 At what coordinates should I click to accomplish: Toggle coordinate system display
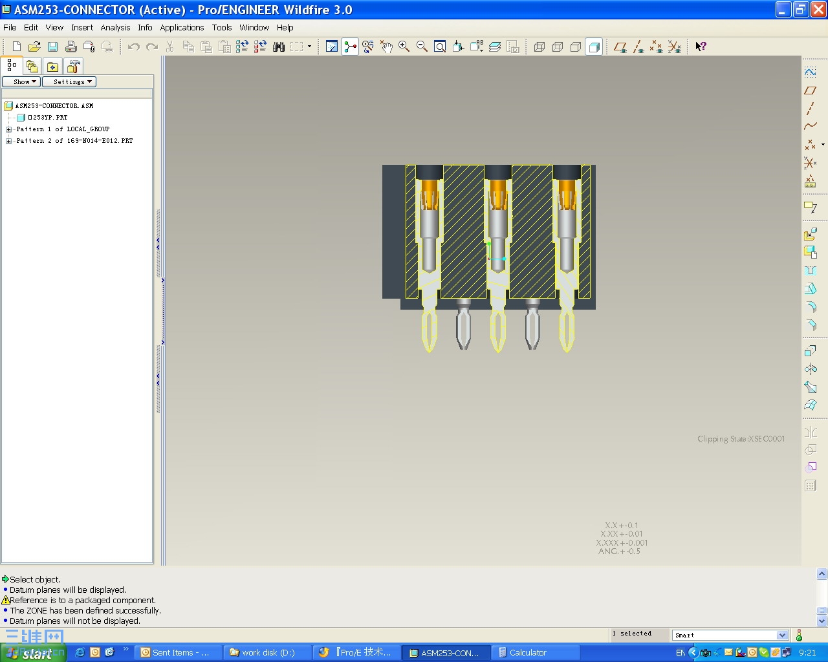(675, 47)
